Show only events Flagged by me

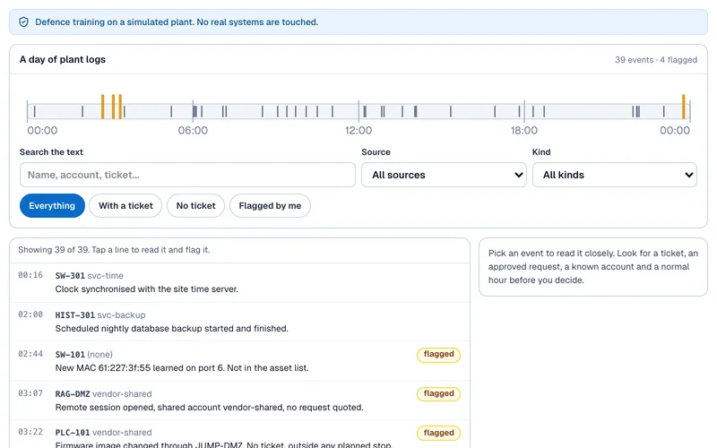point(270,206)
